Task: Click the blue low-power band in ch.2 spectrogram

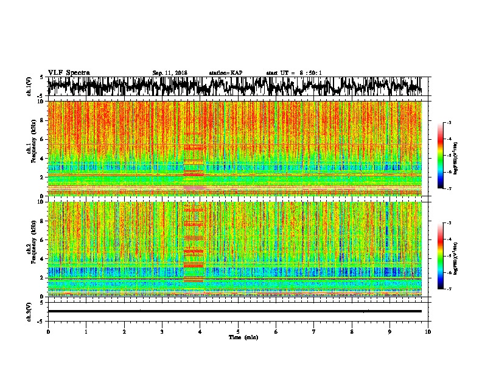Action: 234,272
